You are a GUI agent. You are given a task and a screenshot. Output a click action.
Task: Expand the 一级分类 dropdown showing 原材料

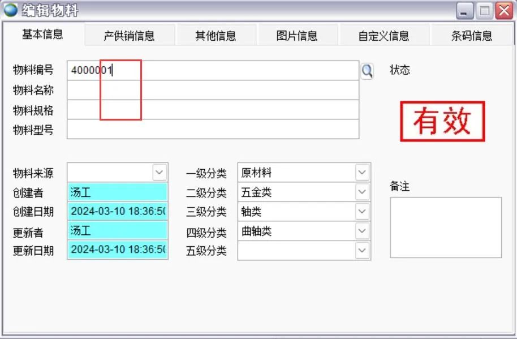362,173
